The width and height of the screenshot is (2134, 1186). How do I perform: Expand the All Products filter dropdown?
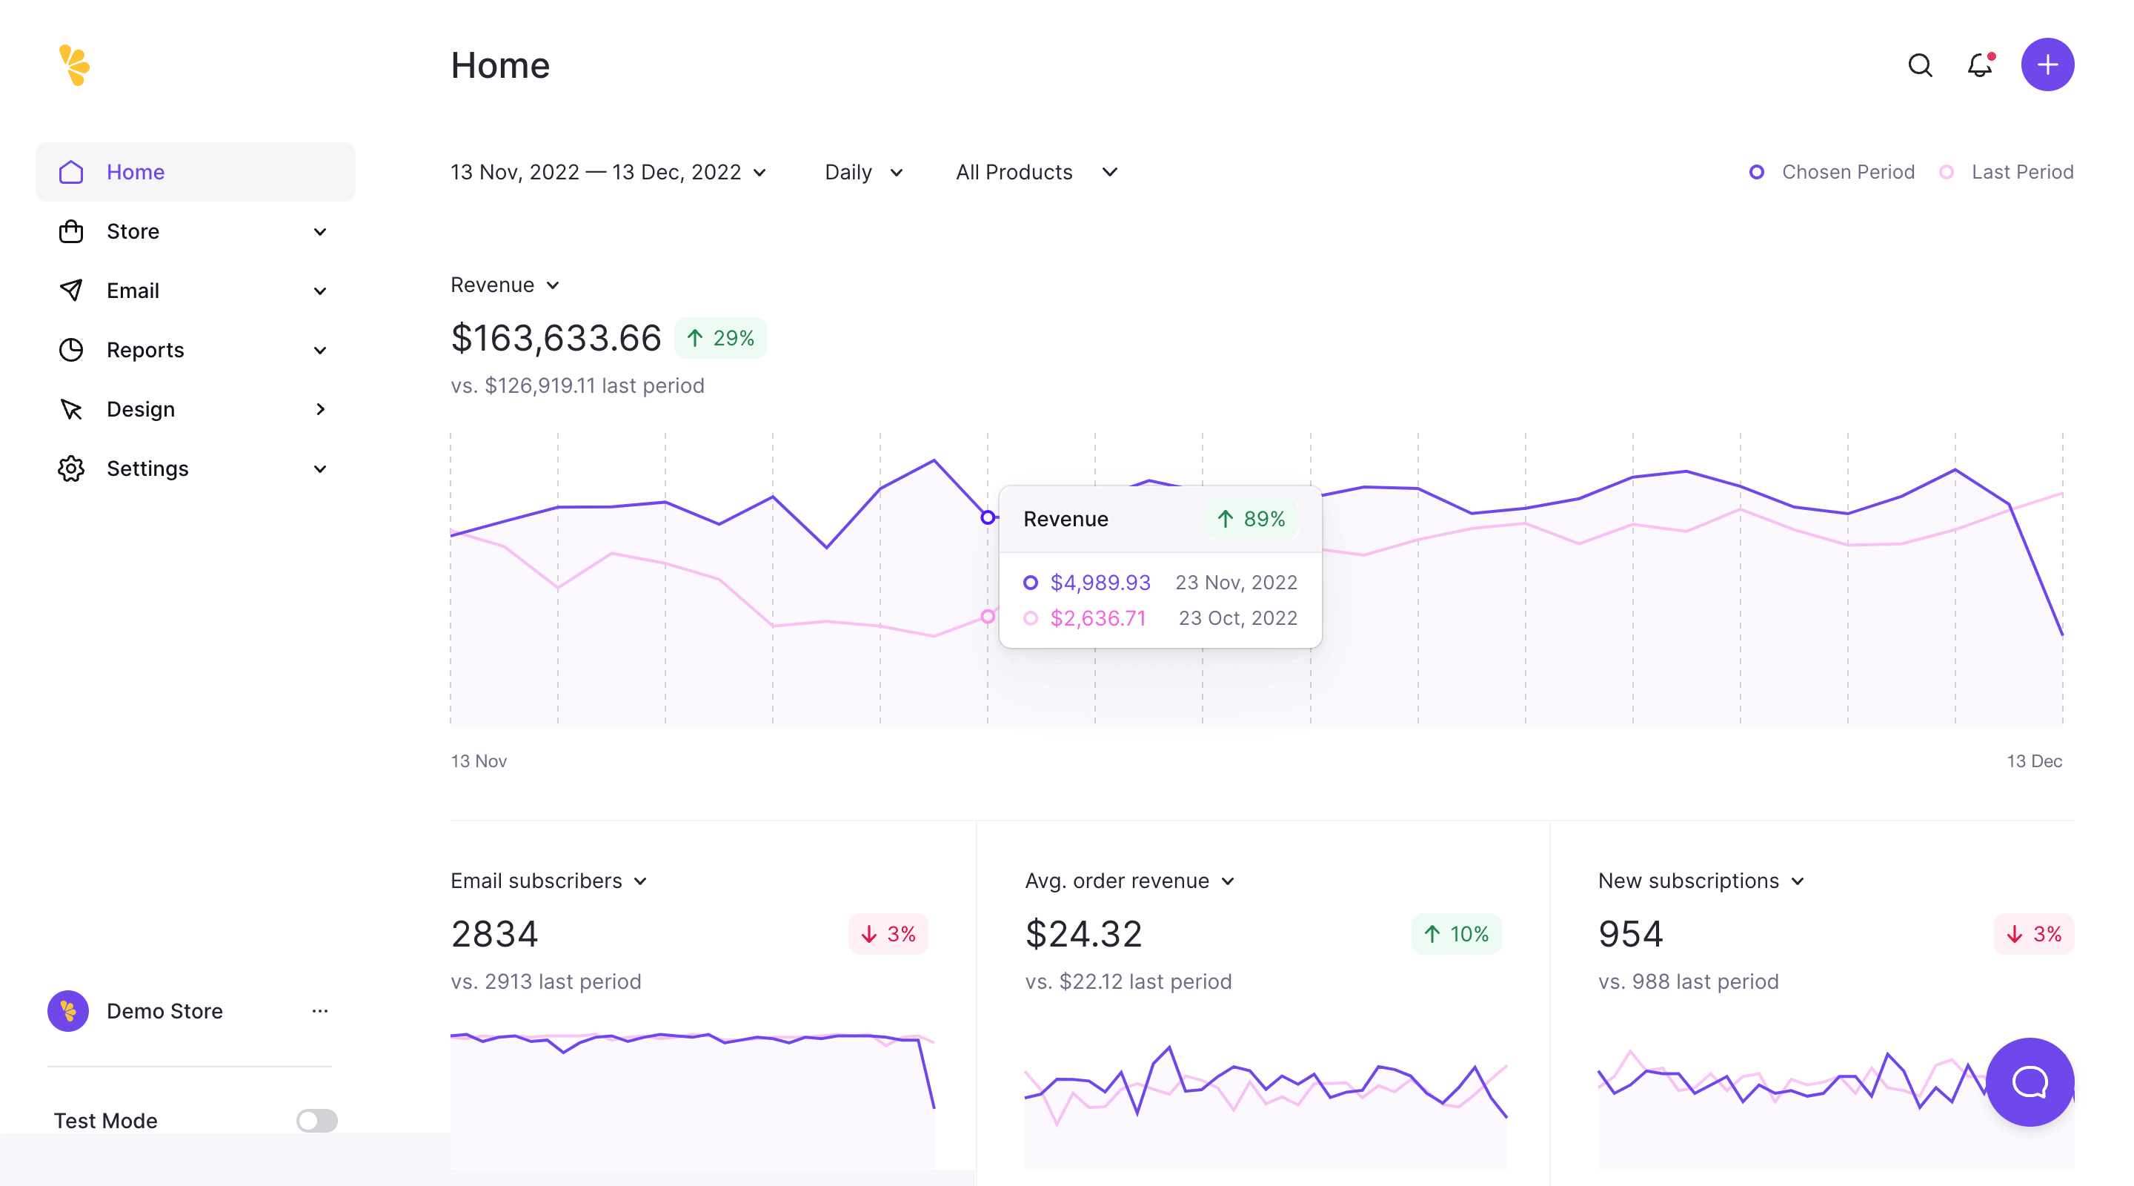tap(1037, 173)
